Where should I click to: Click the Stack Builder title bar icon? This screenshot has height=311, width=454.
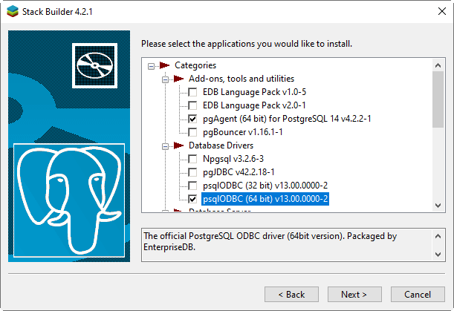tap(11, 11)
